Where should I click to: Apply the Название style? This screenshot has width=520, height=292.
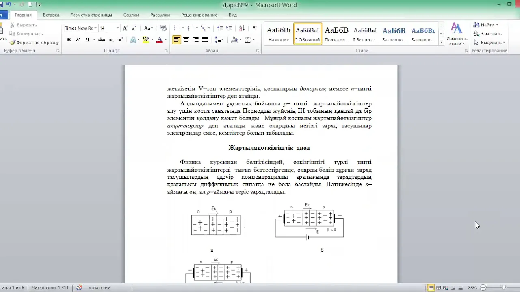click(x=279, y=34)
